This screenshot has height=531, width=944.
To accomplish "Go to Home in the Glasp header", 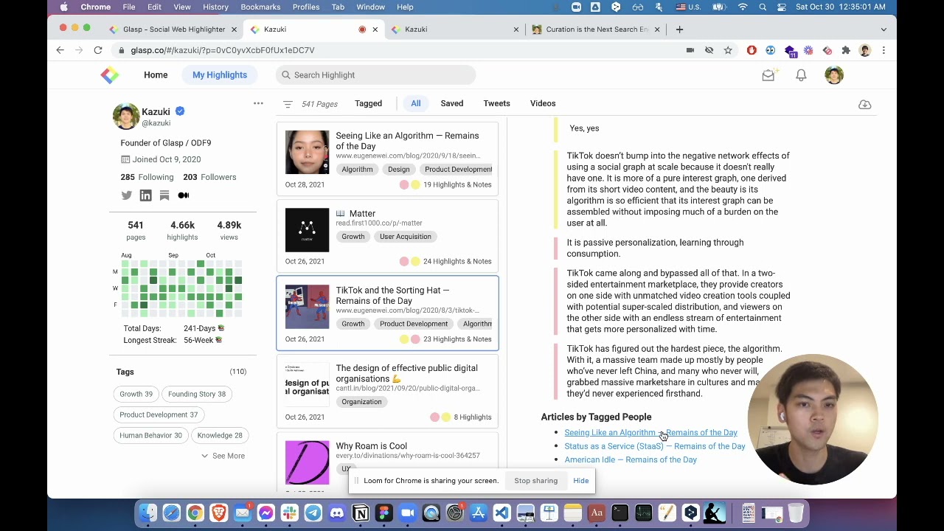I will [156, 74].
